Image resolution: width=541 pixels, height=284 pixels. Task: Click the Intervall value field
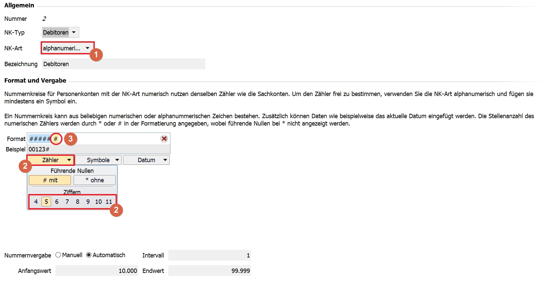210,255
